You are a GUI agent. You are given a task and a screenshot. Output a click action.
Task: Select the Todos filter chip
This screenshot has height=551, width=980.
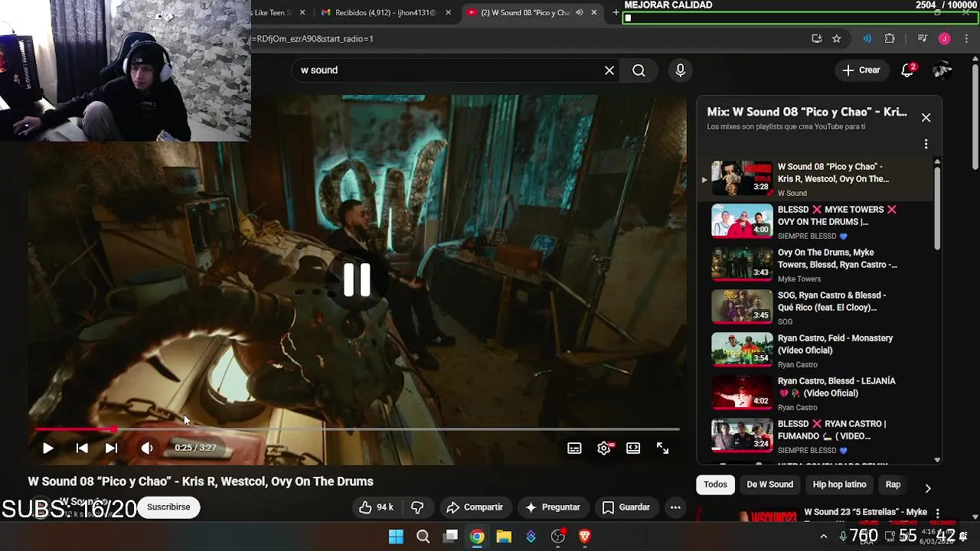tap(715, 484)
